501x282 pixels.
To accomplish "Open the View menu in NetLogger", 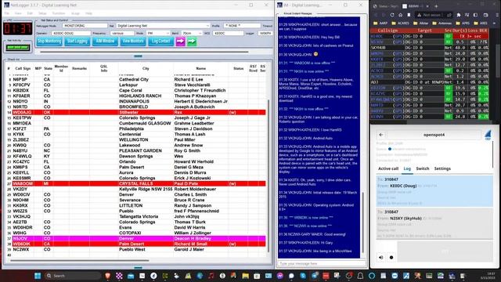I will pyautogui.click(x=18, y=13).
